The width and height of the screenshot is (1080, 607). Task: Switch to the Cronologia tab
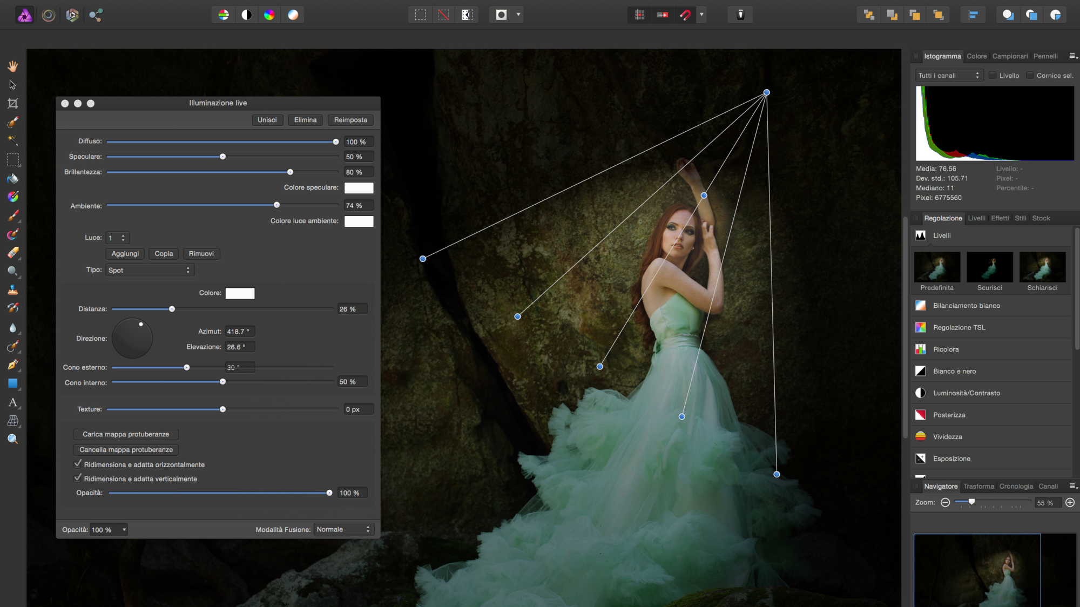[x=1016, y=486]
